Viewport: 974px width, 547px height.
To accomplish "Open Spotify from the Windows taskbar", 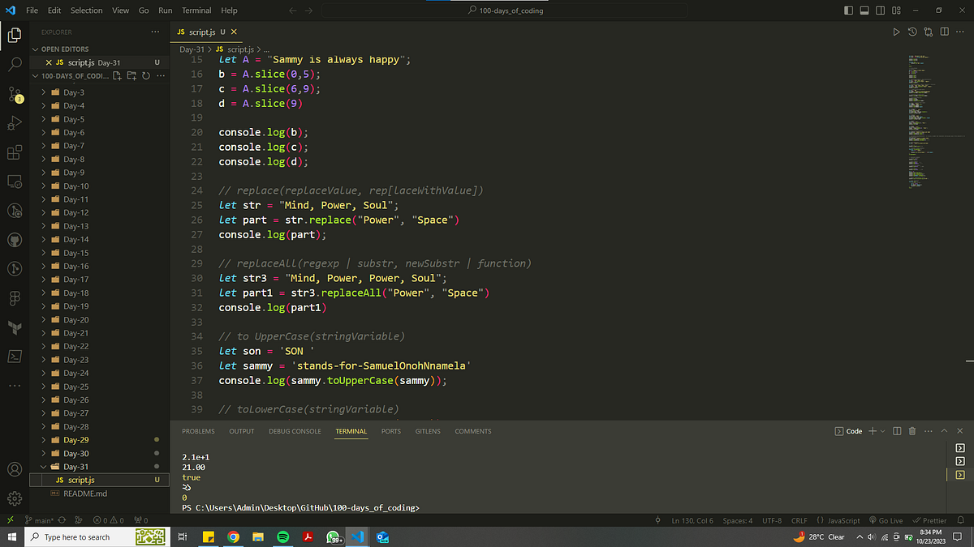I will pyautogui.click(x=283, y=537).
